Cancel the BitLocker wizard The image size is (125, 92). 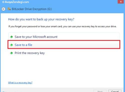point(115,91)
